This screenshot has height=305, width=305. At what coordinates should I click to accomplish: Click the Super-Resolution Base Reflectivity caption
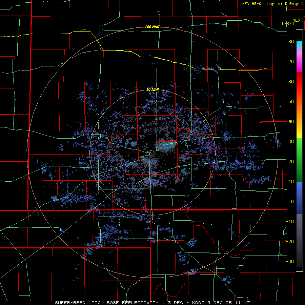click(x=152, y=303)
